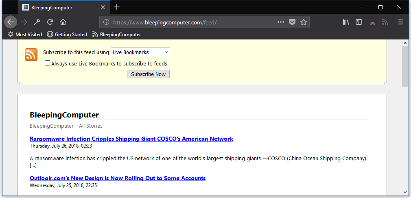Open page actions three-dot menu
This screenshot has height=198, width=411.
pyautogui.click(x=281, y=22)
